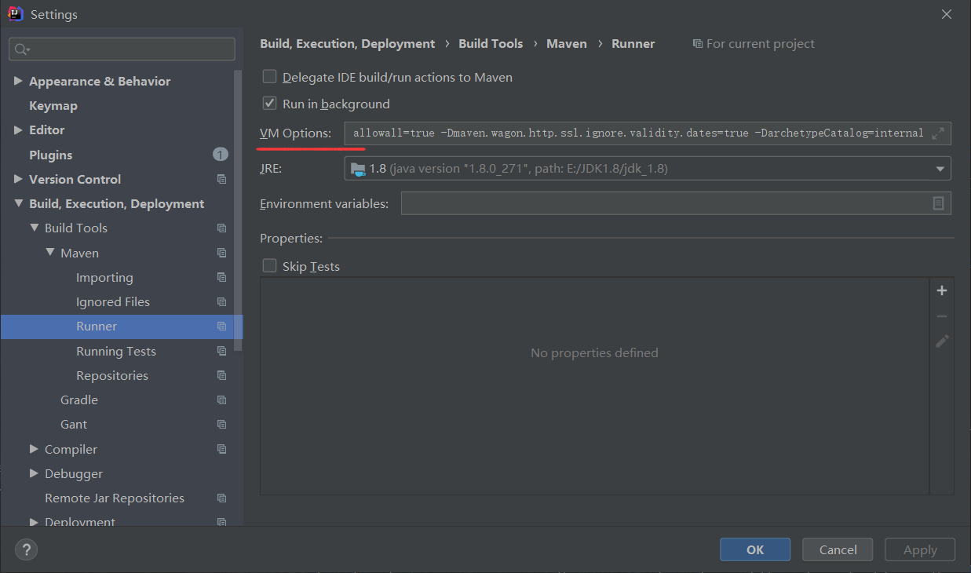Collapse the Build Tools node arrow
This screenshot has width=971, height=573.
(x=34, y=228)
